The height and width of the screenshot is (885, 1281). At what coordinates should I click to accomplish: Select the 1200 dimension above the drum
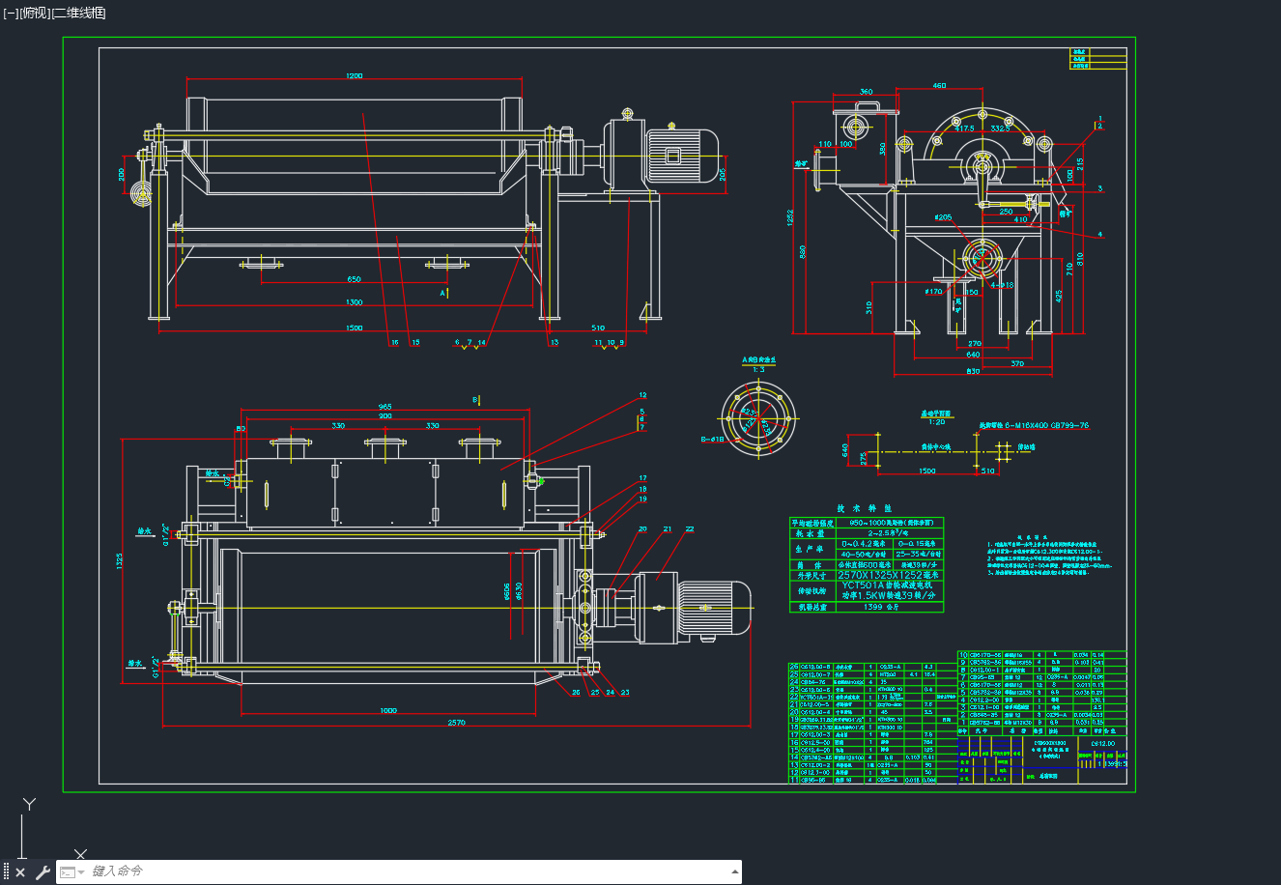355,76
